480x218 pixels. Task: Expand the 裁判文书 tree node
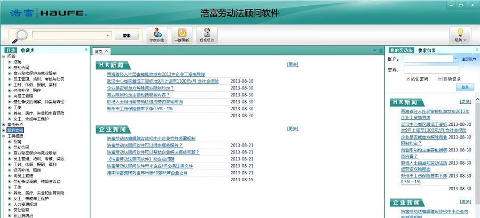pyautogui.click(x=3, y=130)
